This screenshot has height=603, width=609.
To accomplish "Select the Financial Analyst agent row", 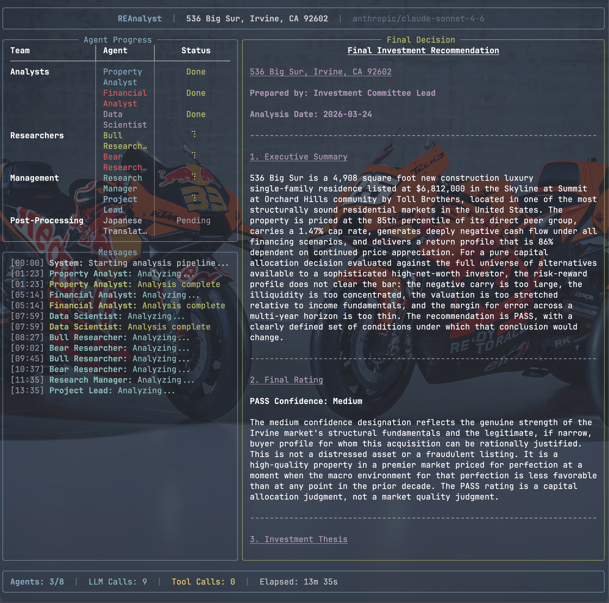I will (125, 98).
